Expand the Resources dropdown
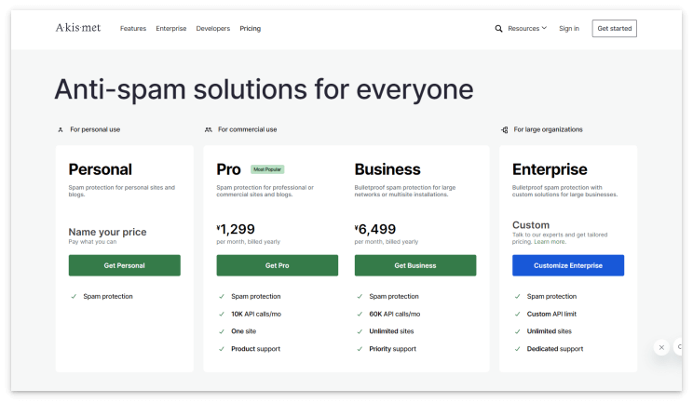The image size is (693, 403). 527,28
